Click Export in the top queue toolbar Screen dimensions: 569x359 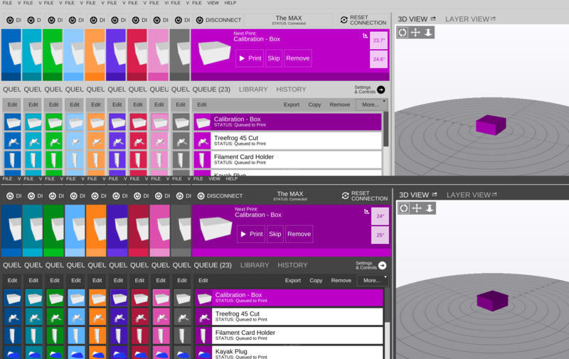(292, 105)
